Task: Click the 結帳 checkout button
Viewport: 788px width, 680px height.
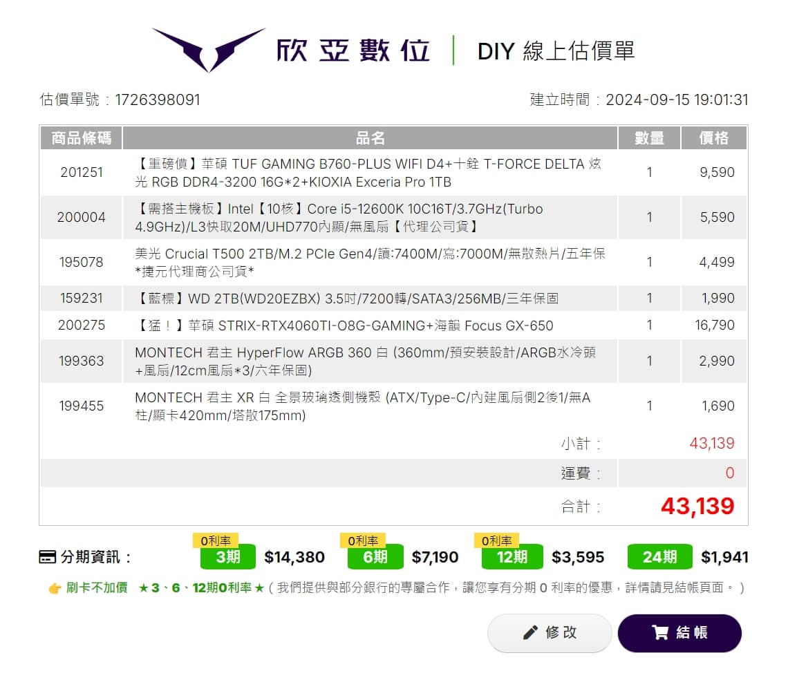Action: pos(679,633)
